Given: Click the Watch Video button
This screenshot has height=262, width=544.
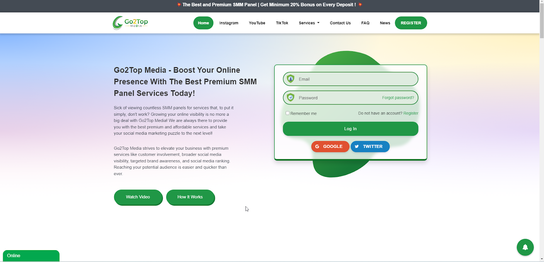Looking at the screenshot, I should point(138,197).
